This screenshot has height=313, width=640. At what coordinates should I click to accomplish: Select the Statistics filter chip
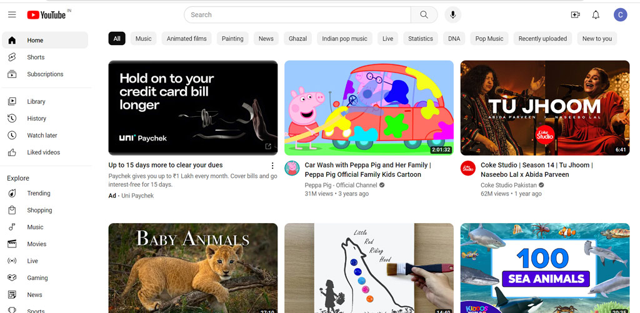tap(421, 38)
